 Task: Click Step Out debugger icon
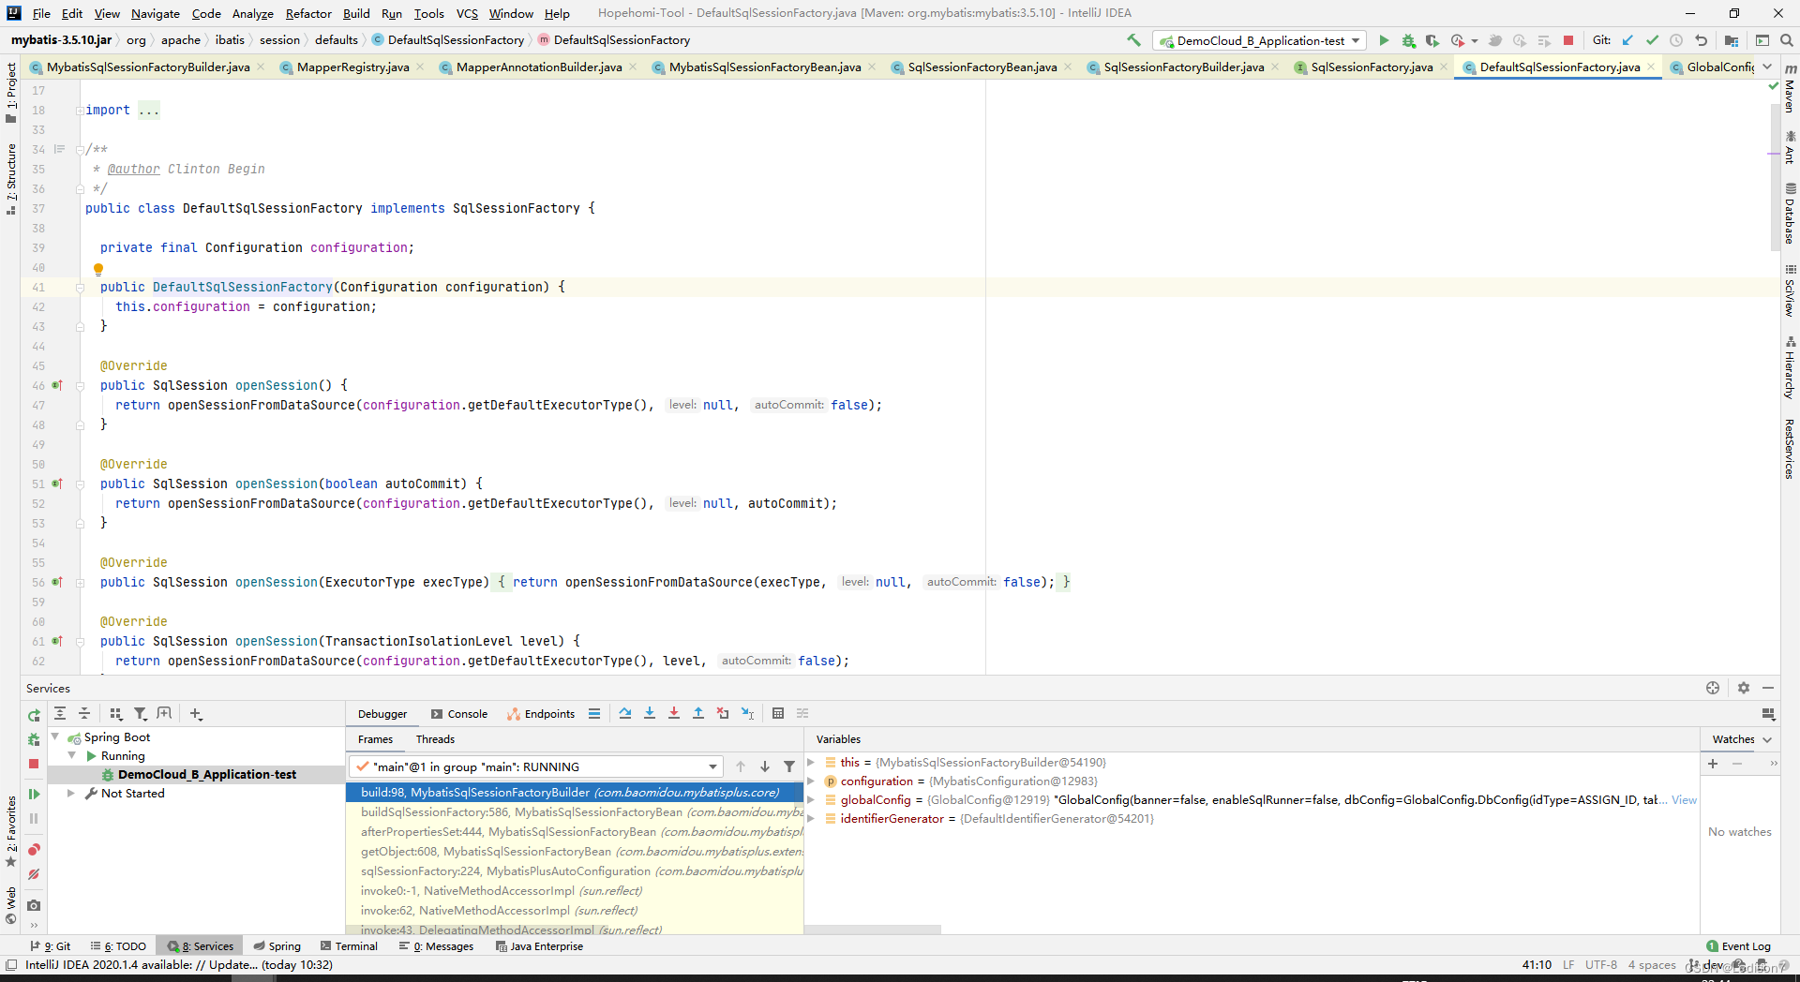698,714
